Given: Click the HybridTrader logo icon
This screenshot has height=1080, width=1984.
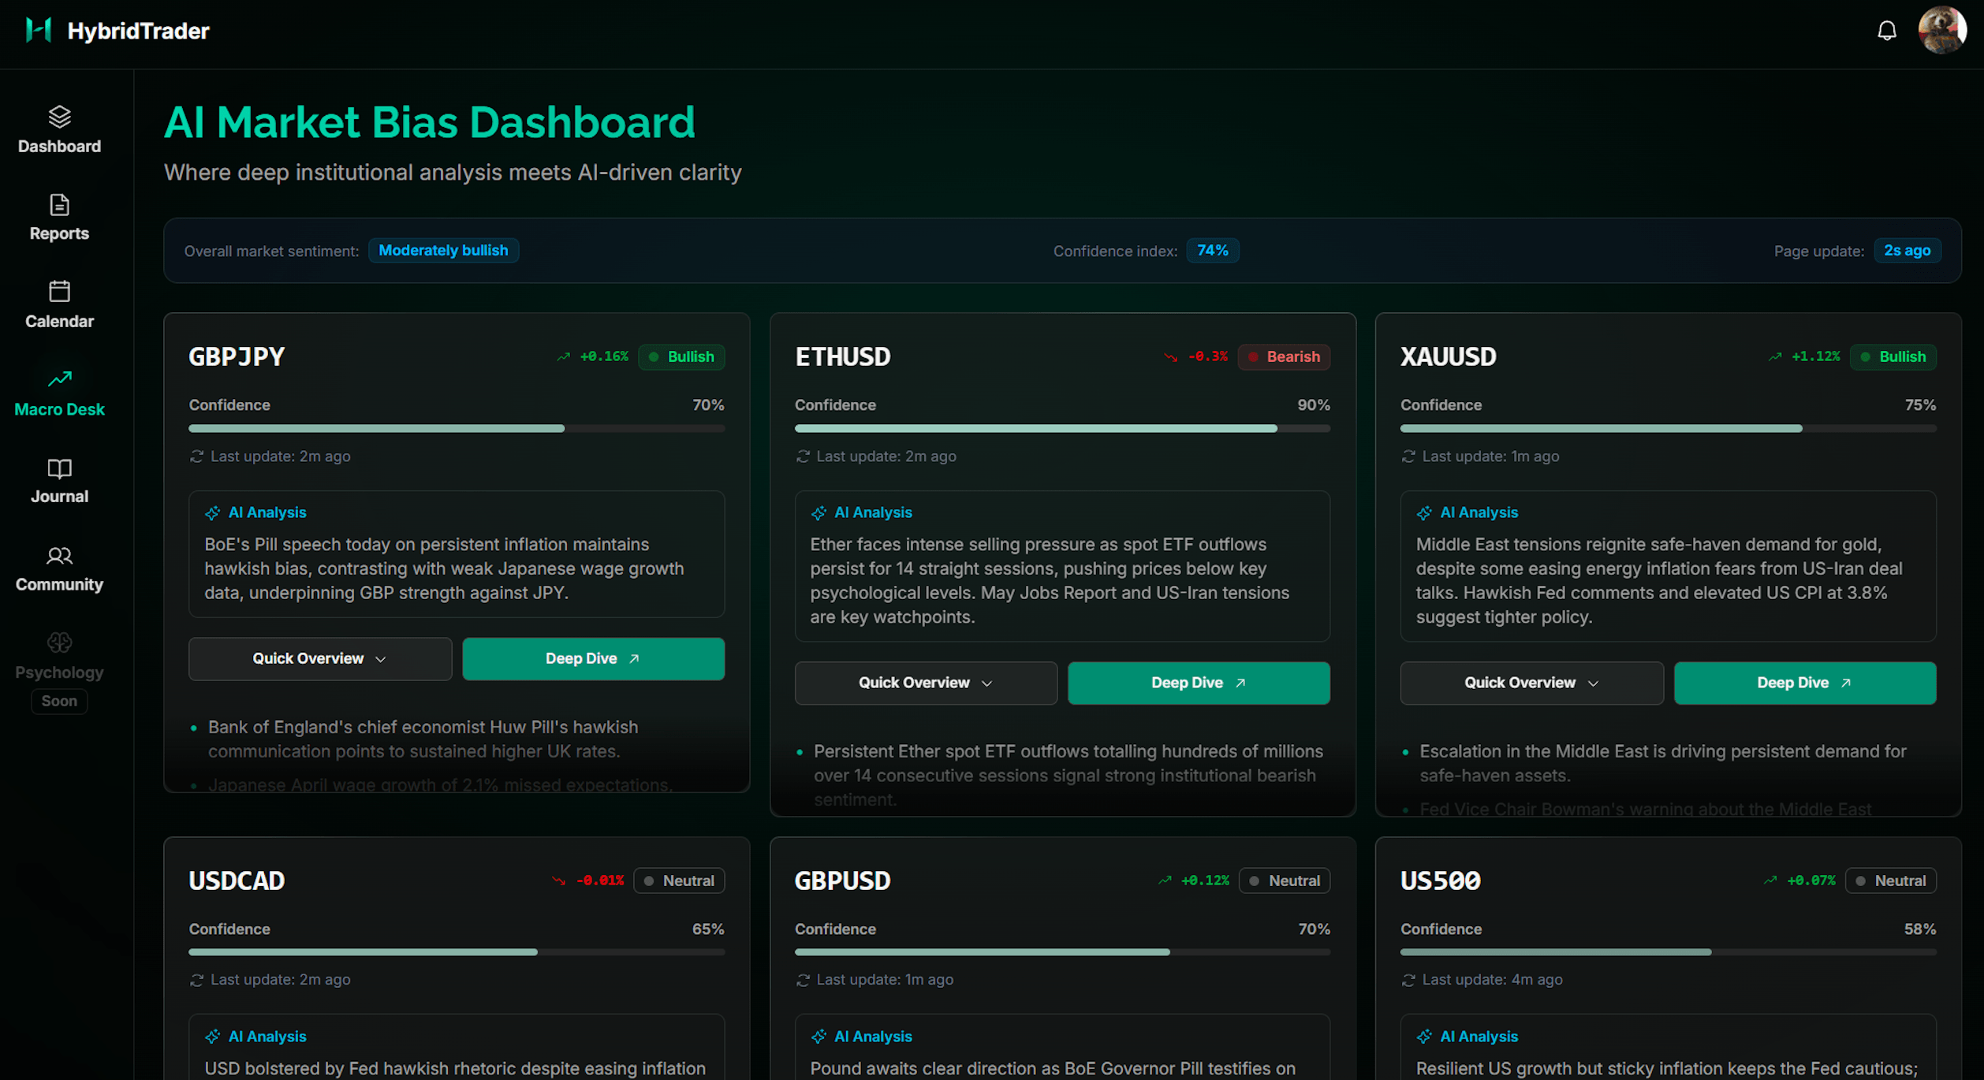Looking at the screenshot, I should (38, 30).
